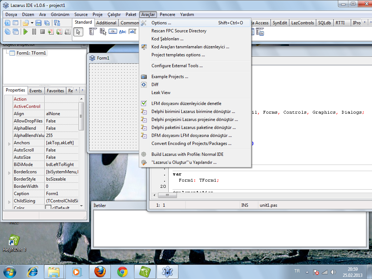Open the Pencere menu

167,15
